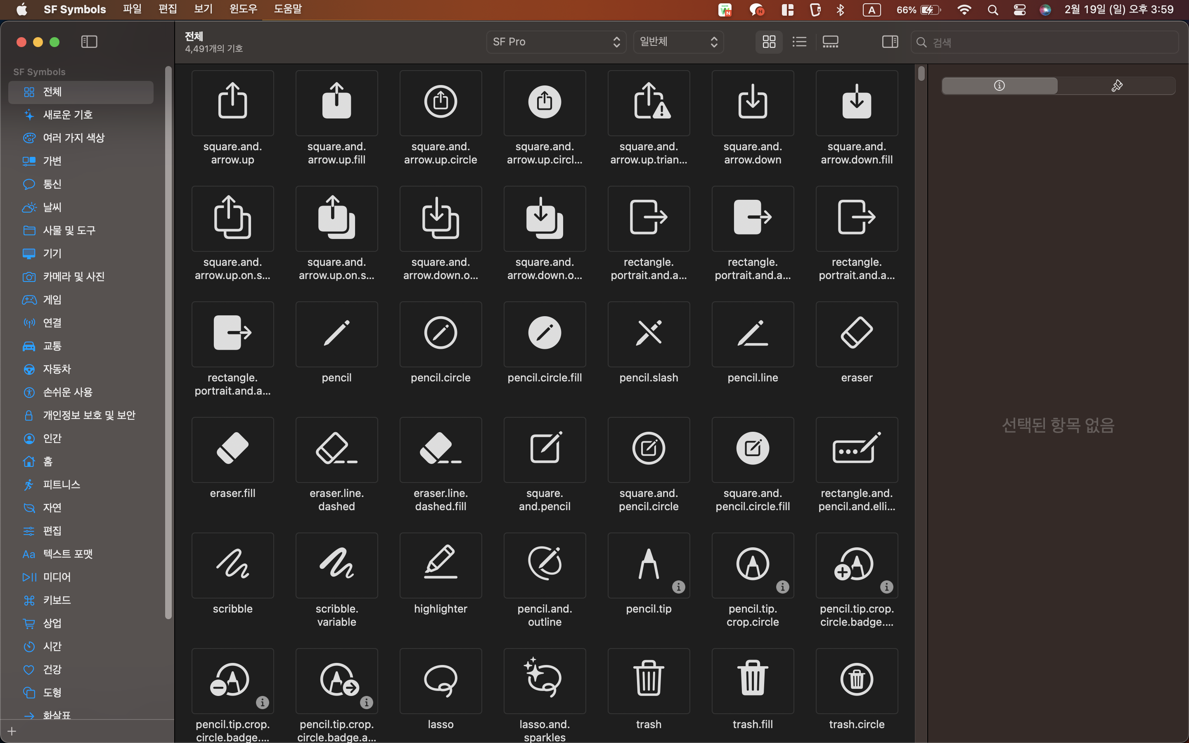Open the 일반체 weight dropdown
This screenshot has height=743, width=1189.
coord(678,42)
